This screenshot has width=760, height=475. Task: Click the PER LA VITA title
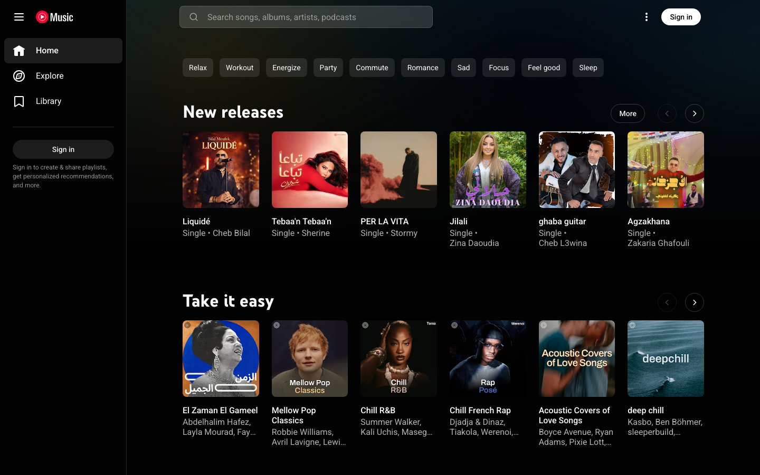(x=384, y=222)
